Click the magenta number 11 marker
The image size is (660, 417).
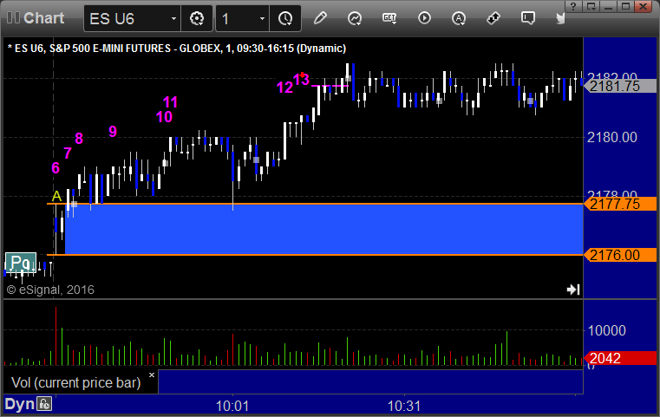click(x=171, y=102)
